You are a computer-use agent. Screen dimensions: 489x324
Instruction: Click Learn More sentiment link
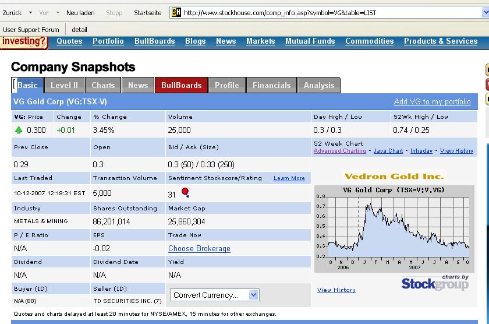pyautogui.click(x=289, y=178)
